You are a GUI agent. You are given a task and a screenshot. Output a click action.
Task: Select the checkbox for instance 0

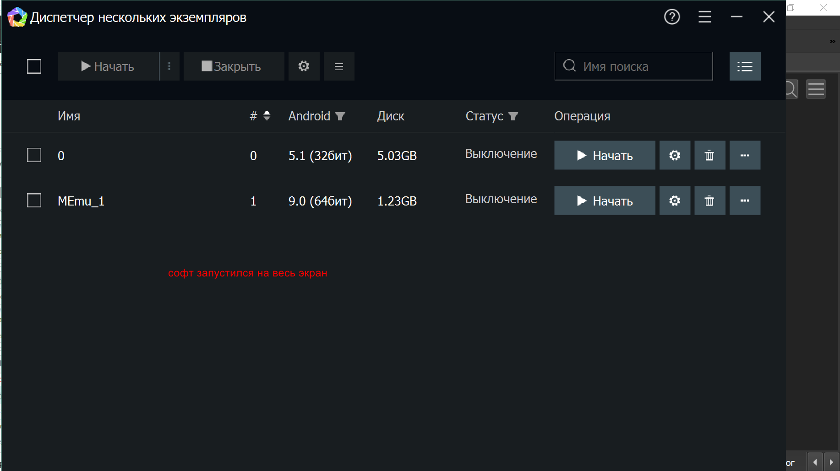pos(34,155)
